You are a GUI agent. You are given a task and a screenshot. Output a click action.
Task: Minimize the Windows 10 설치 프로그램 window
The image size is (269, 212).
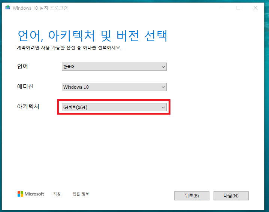[221, 8]
